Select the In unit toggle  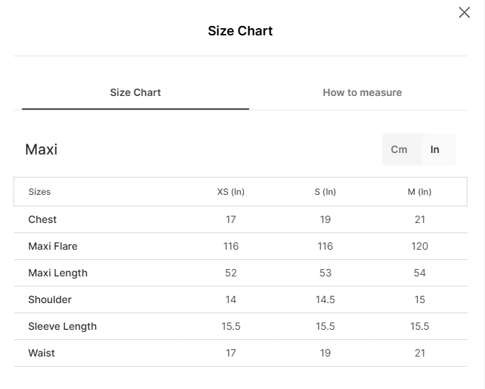coord(434,149)
